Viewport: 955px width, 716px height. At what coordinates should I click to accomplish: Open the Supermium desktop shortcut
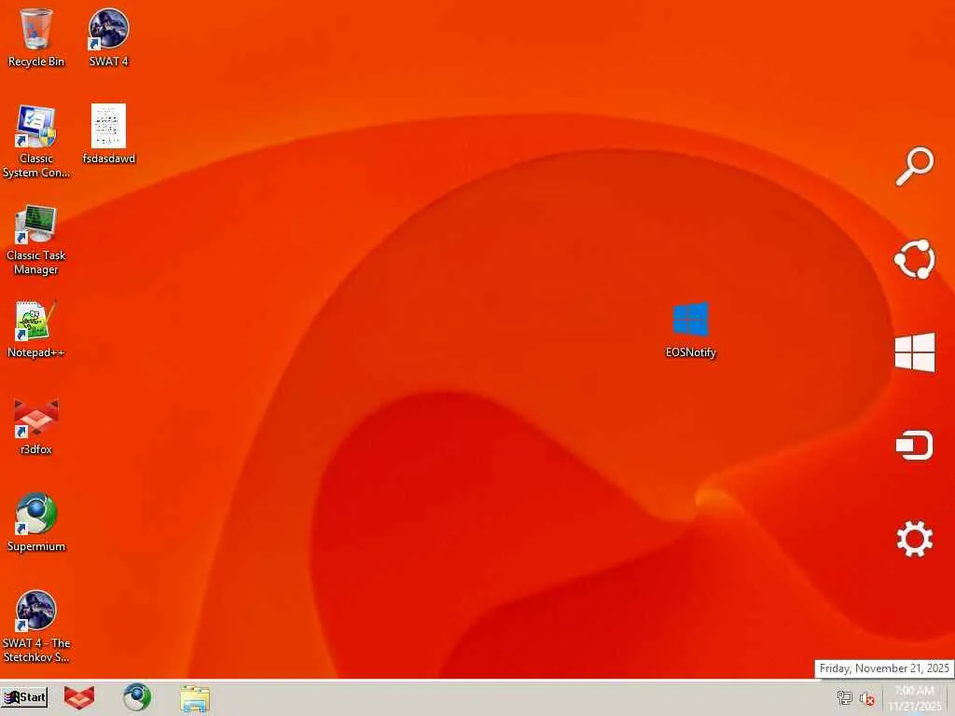36,522
